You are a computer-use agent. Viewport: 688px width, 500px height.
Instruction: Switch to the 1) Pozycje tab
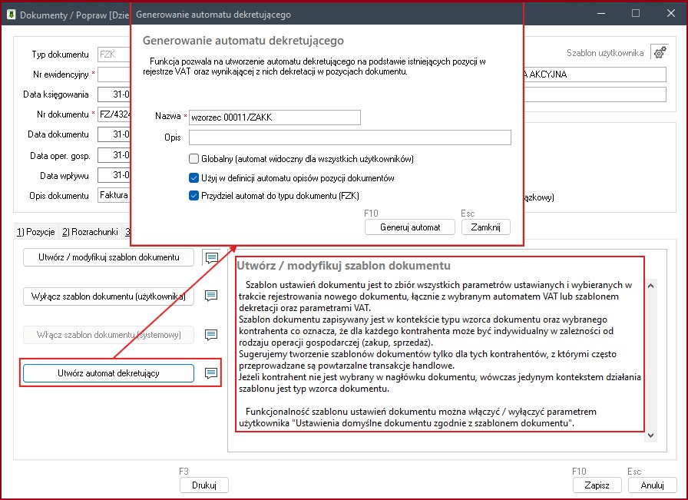coord(35,231)
